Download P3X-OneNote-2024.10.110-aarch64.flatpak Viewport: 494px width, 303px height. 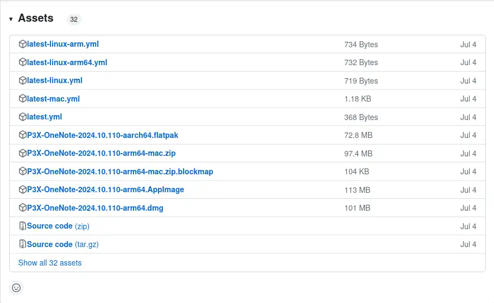[103, 135]
